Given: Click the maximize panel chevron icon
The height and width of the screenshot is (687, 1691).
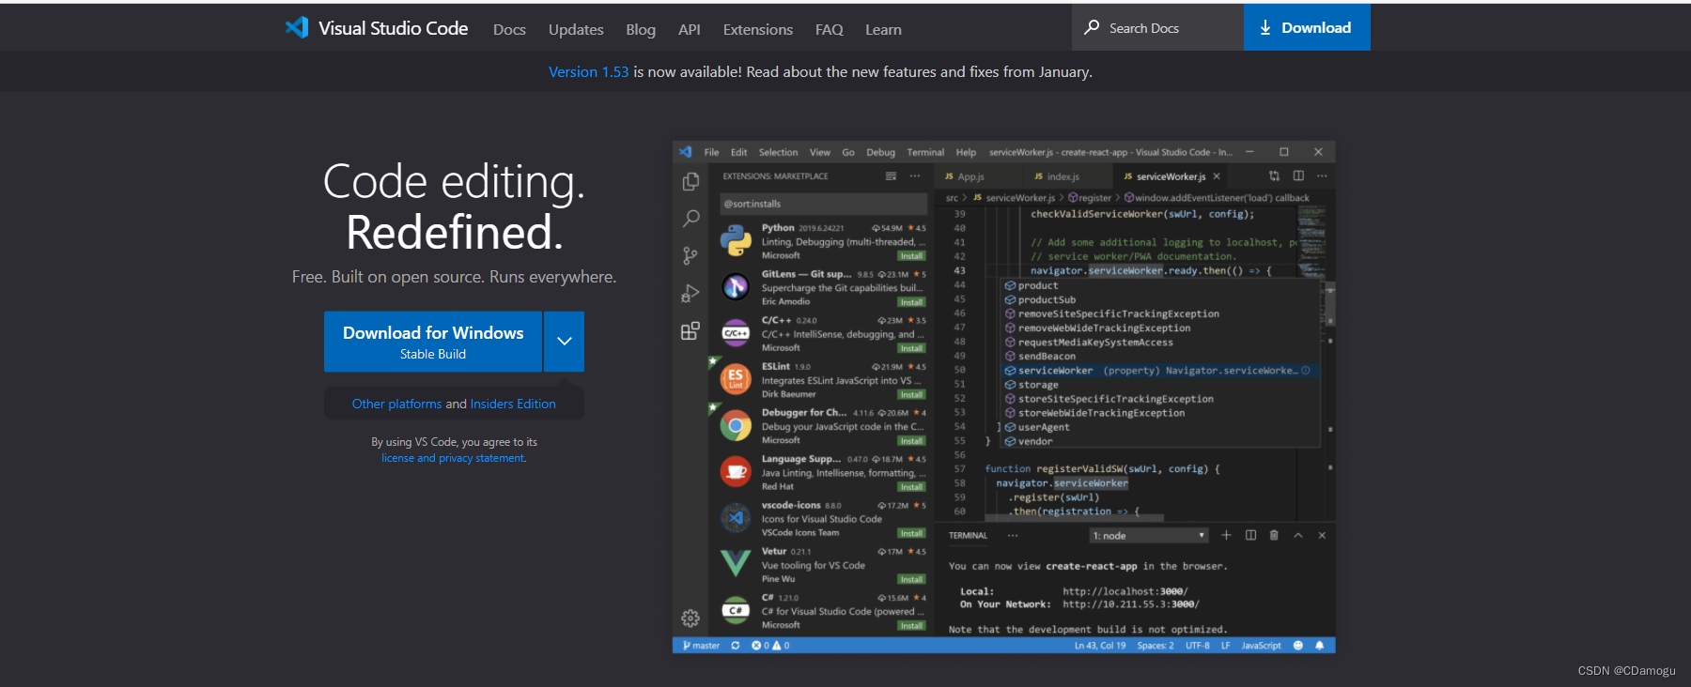Looking at the screenshot, I should (1298, 535).
